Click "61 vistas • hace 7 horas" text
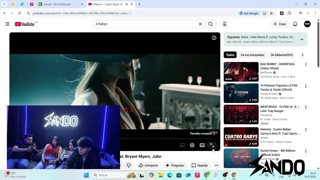The image size is (320, 180). point(274,119)
